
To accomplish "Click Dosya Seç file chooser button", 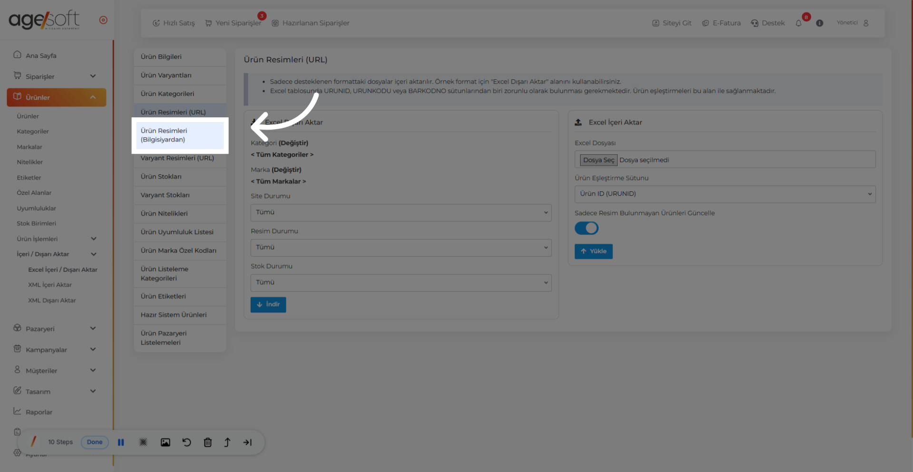I will [599, 160].
